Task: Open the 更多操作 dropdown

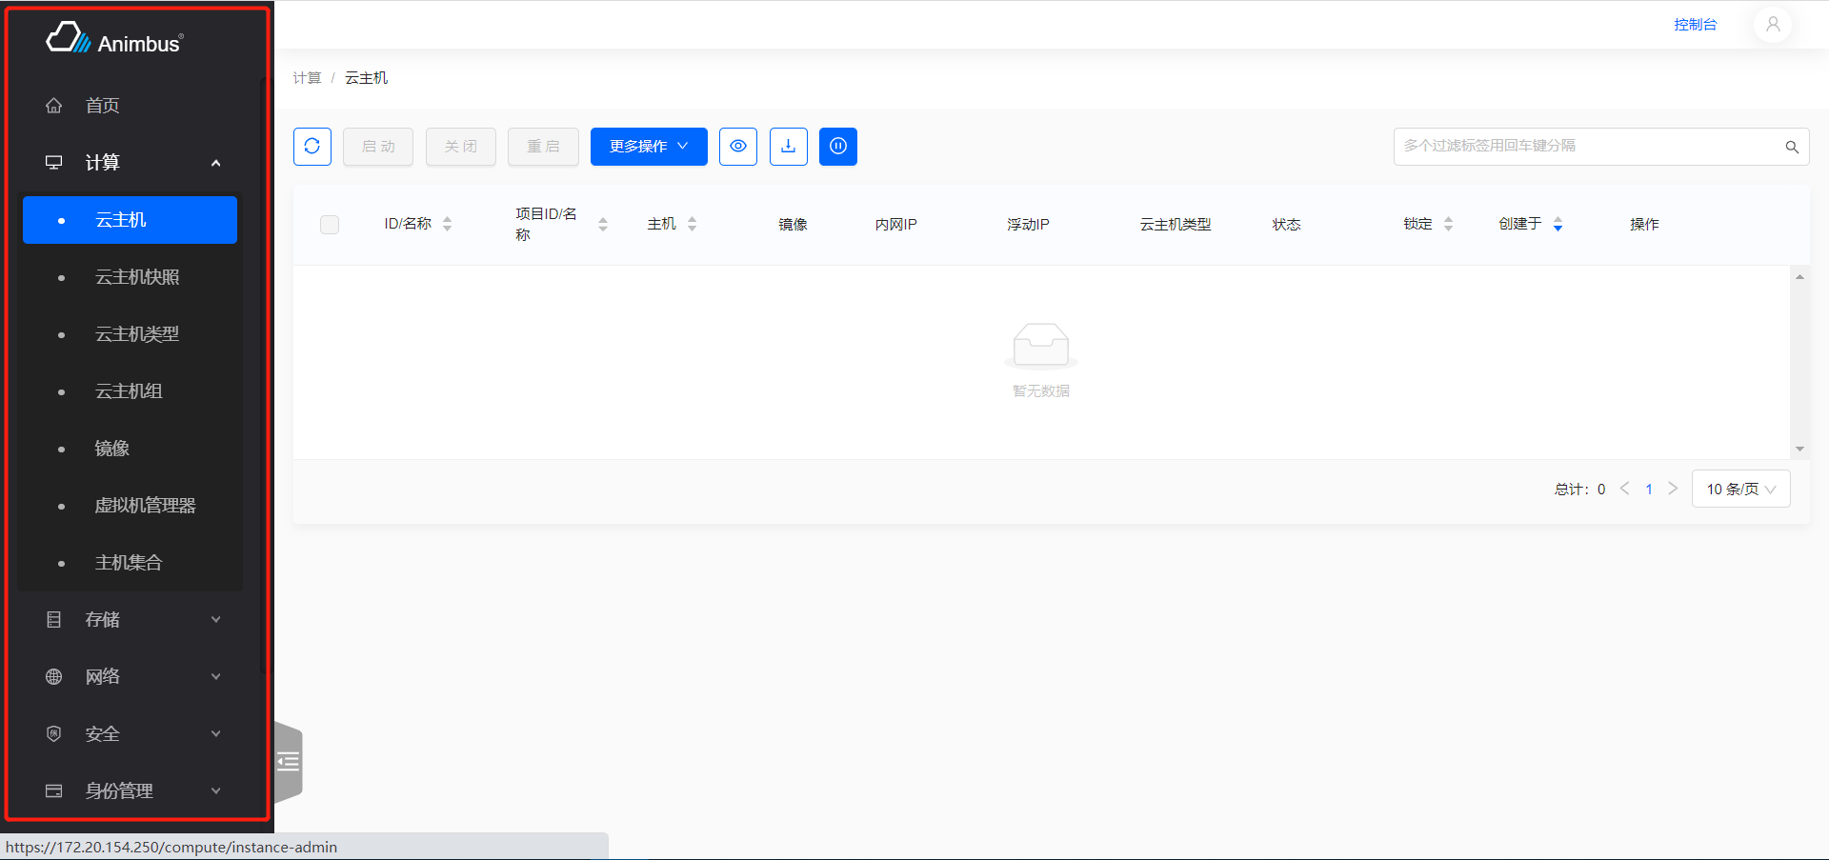Action: [649, 146]
